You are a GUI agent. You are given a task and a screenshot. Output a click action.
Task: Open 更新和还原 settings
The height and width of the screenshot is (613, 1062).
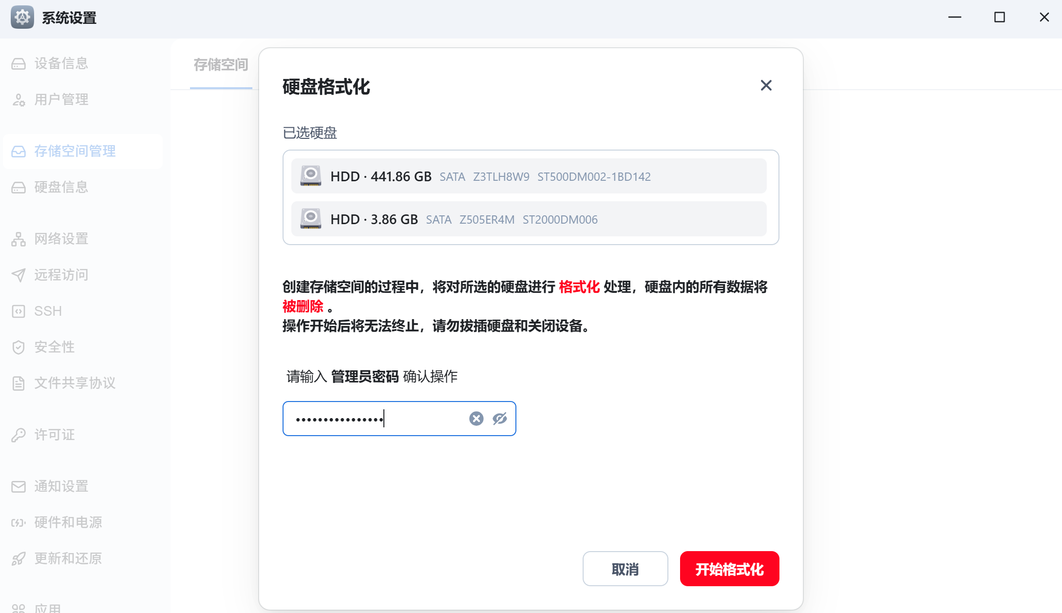click(x=68, y=558)
